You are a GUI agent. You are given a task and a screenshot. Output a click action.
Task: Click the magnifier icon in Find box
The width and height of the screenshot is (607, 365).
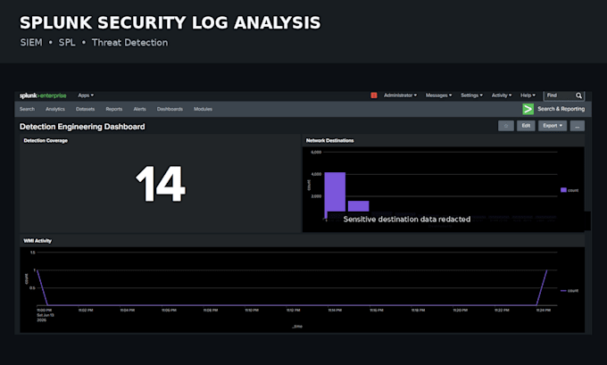coord(578,95)
